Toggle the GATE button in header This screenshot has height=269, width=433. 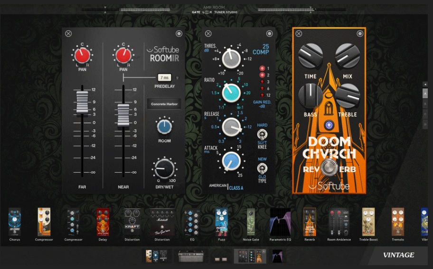pyautogui.click(x=196, y=12)
